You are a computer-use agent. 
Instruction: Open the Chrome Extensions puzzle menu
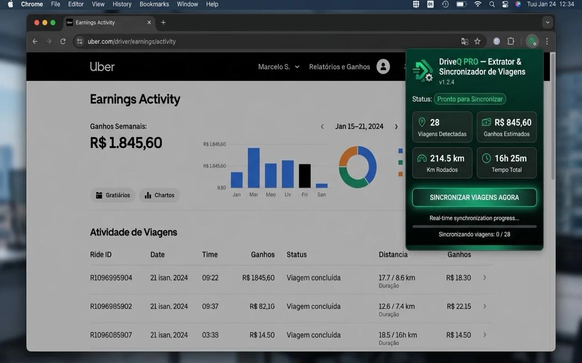[x=511, y=41]
